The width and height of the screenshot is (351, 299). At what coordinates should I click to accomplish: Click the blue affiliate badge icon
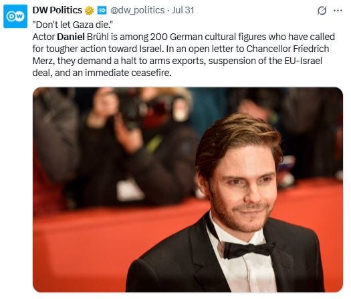coord(102,10)
